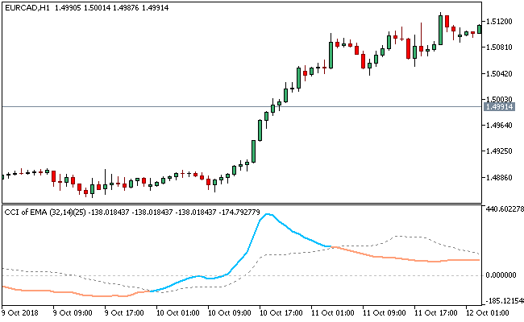This screenshot has width=524, height=322.
Task: Click the horizontal bid price line
Action: point(242,106)
